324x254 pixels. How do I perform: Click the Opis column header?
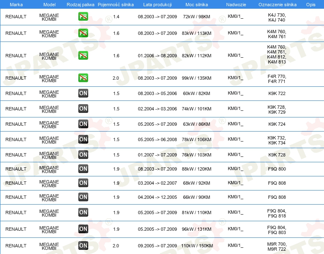coord(311,5)
